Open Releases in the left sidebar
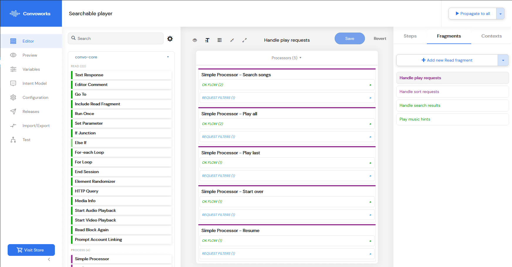The height and width of the screenshot is (267, 512). tap(31, 111)
